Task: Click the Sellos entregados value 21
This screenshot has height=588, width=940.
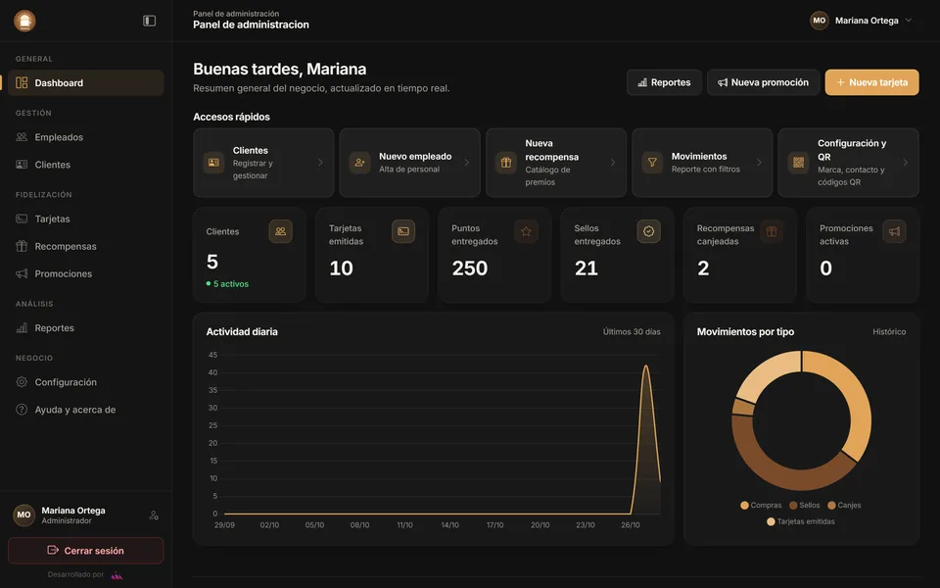Action: [587, 269]
